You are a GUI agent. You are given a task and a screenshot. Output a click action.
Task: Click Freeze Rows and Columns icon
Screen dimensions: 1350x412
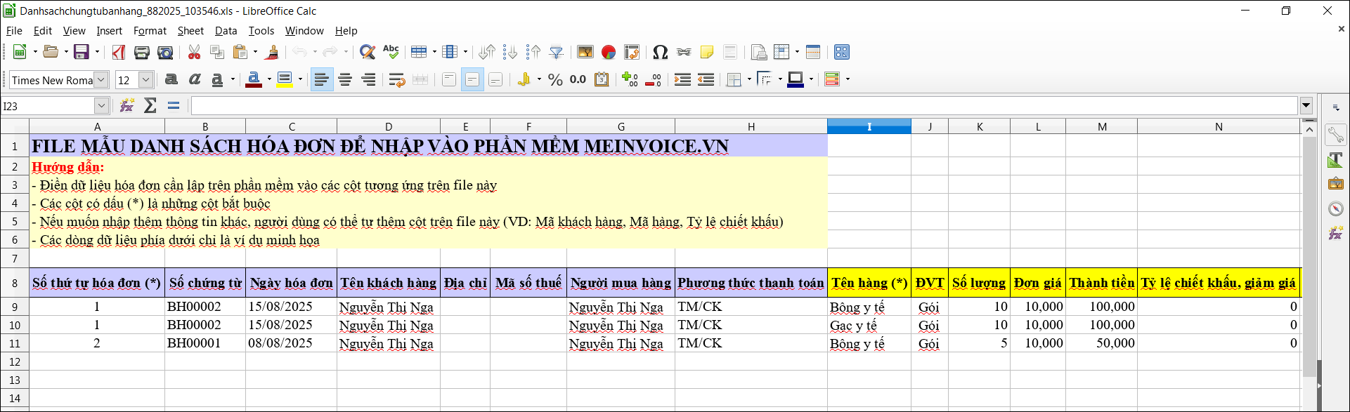[x=781, y=52]
